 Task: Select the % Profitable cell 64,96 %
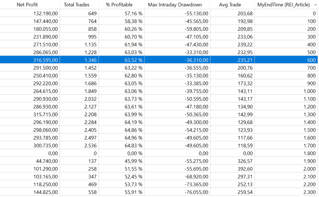133,138
